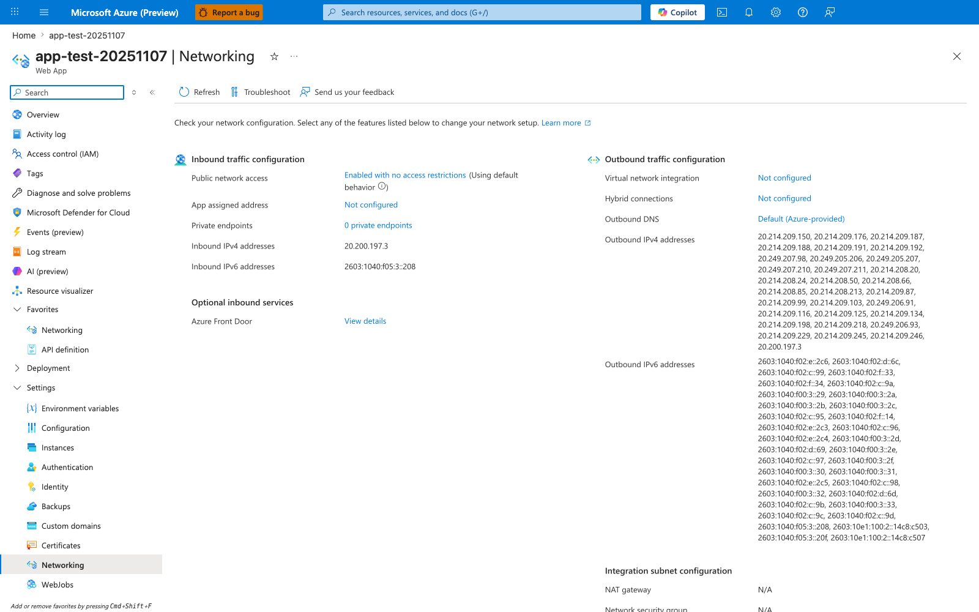Click the WebJobs icon
The image size is (979, 612).
click(x=32, y=584)
